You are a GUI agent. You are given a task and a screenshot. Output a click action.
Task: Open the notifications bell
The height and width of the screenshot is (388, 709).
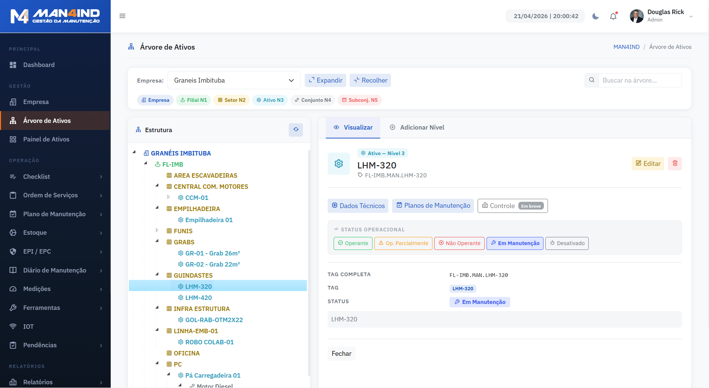[613, 16]
